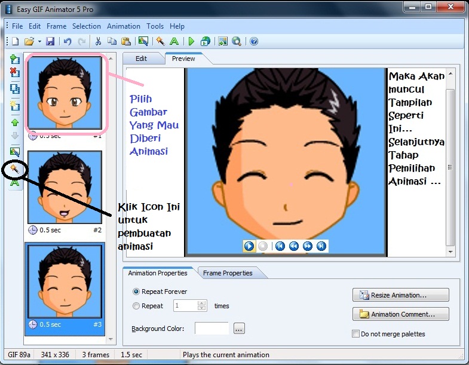Click the Delete frame red X icon
This screenshot has height=365, width=469.
tap(15, 72)
